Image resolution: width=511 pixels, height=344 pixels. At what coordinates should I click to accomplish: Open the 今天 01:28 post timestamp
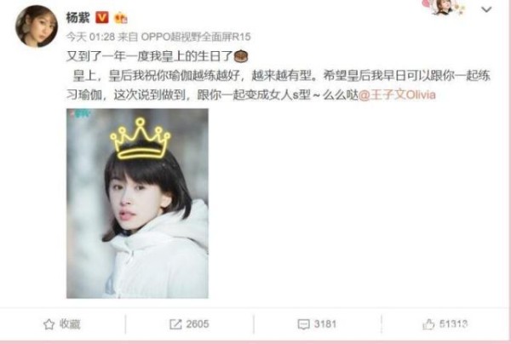[90, 37]
